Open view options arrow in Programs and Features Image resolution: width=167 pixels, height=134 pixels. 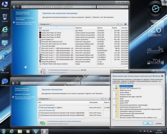[121, 24]
